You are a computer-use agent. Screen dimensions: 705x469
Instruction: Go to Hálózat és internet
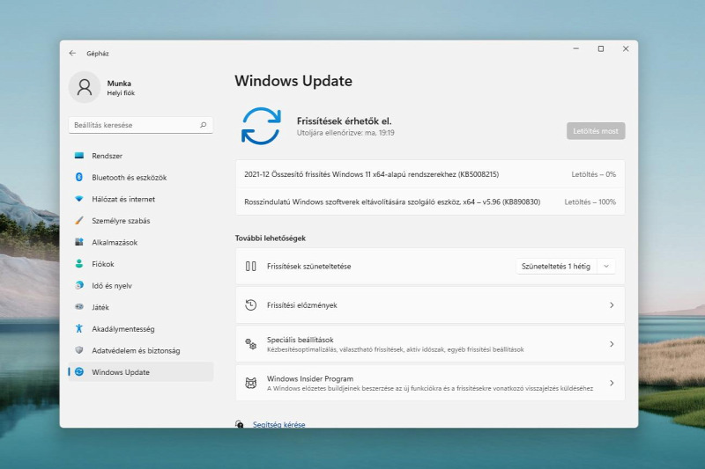click(141, 199)
